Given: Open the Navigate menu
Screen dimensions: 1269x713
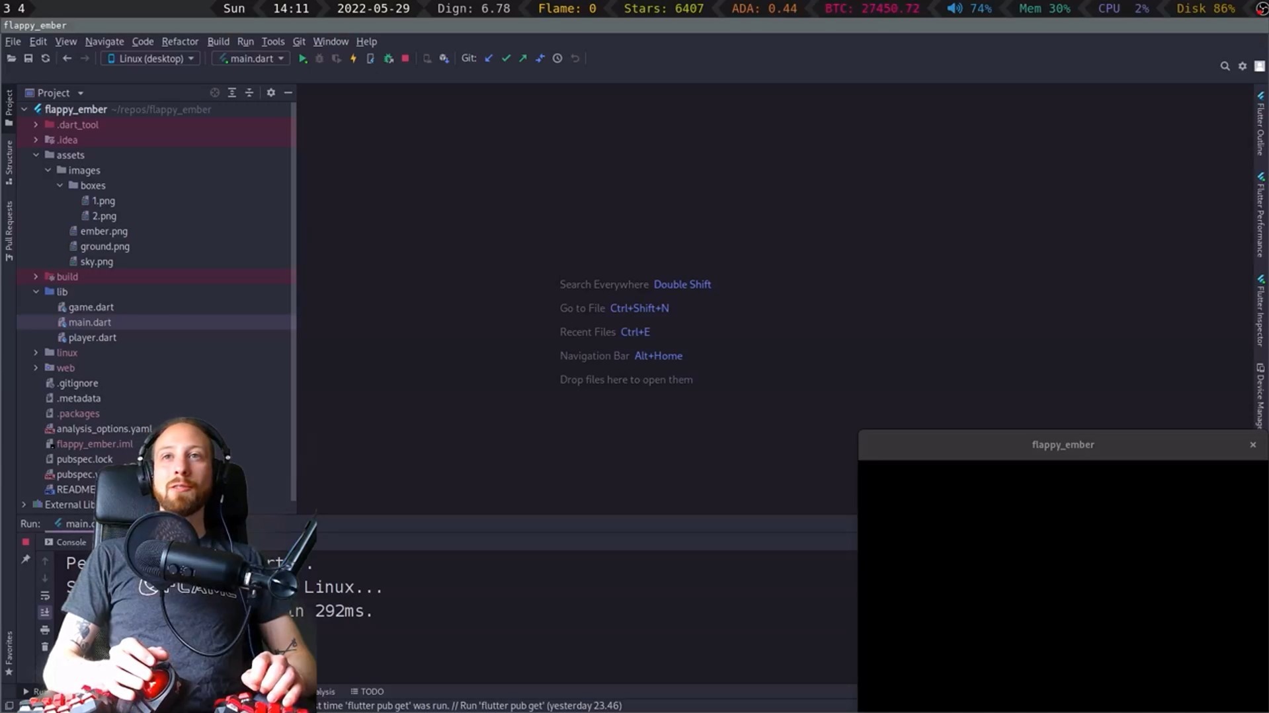Looking at the screenshot, I should (104, 42).
